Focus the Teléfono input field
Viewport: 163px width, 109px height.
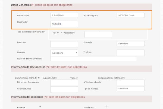130,53
